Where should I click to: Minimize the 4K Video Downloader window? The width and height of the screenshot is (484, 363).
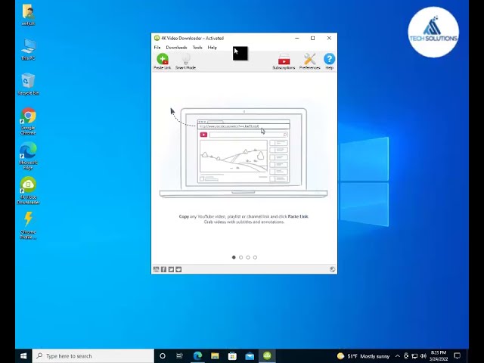pyautogui.click(x=297, y=39)
